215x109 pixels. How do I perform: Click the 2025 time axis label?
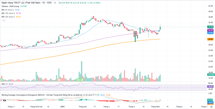(62, 107)
